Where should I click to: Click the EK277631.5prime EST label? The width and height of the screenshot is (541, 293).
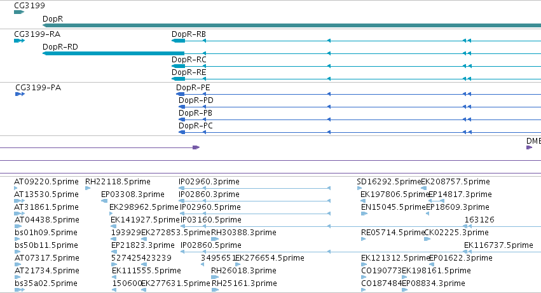point(175,284)
